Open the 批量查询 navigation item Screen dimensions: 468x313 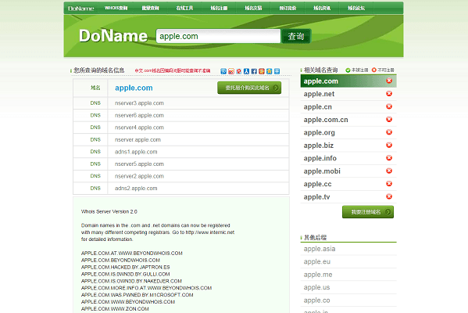pos(151,8)
